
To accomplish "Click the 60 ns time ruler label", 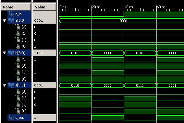I will (161, 7).
